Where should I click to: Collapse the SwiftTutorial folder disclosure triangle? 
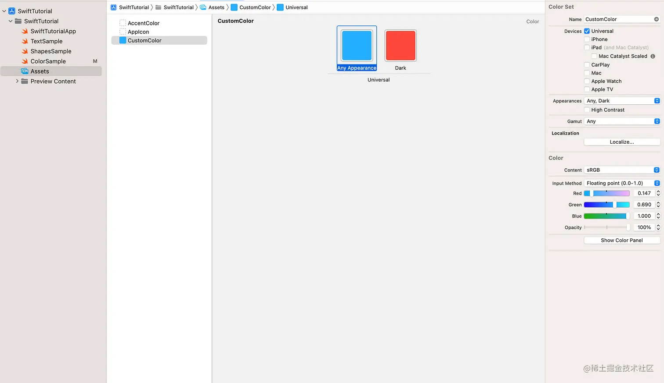tap(11, 21)
